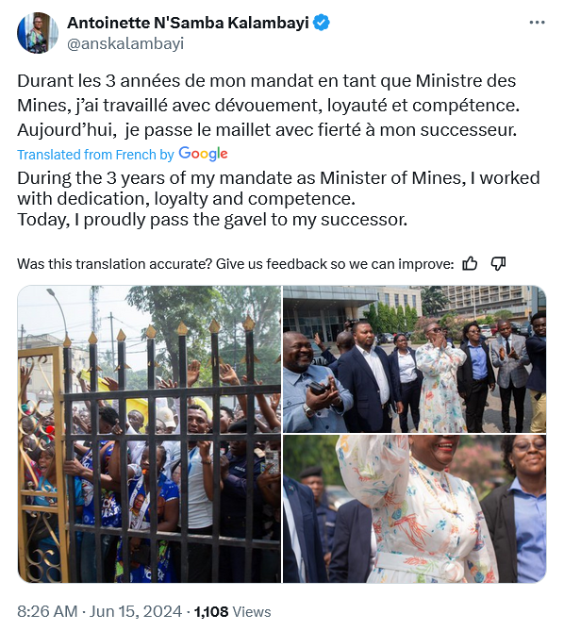The image size is (564, 631).
Task: Give thumbs down translation feedback
Action: (498, 264)
